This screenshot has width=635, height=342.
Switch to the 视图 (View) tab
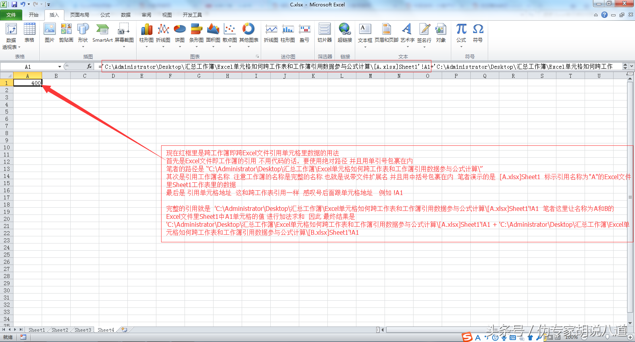tap(167, 15)
